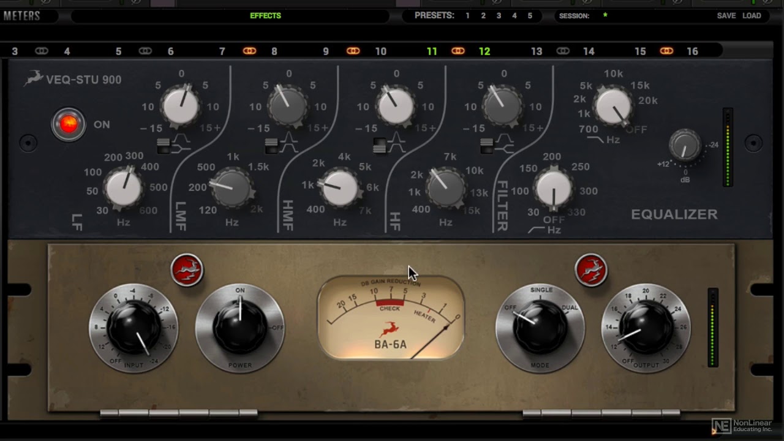
Task: Toggle the HMF bell shape switch
Action: 380,146
